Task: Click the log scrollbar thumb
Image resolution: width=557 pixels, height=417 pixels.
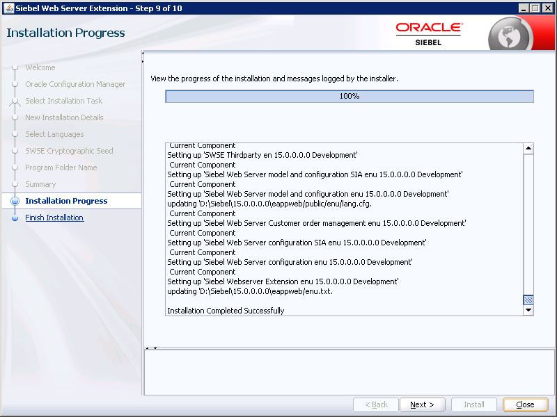Action: (x=528, y=300)
